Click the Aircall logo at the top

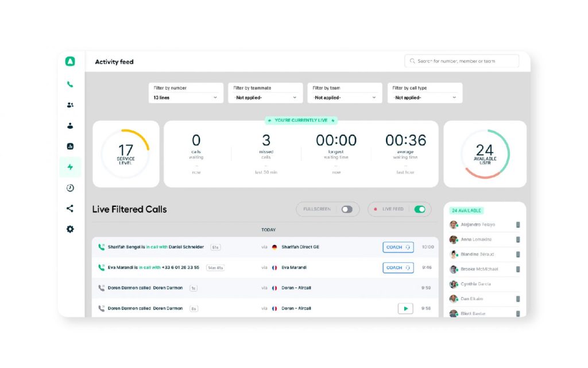click(x=69, y=61)
